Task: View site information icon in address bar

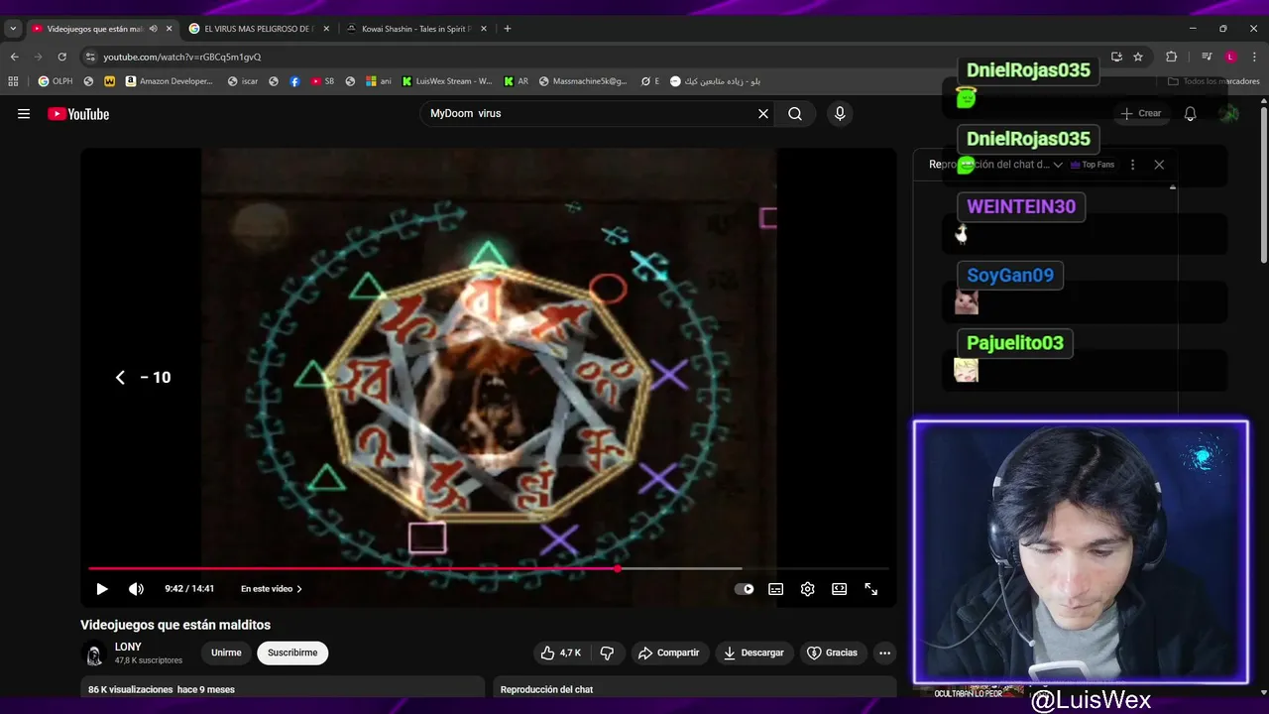Action: (90, 57)
